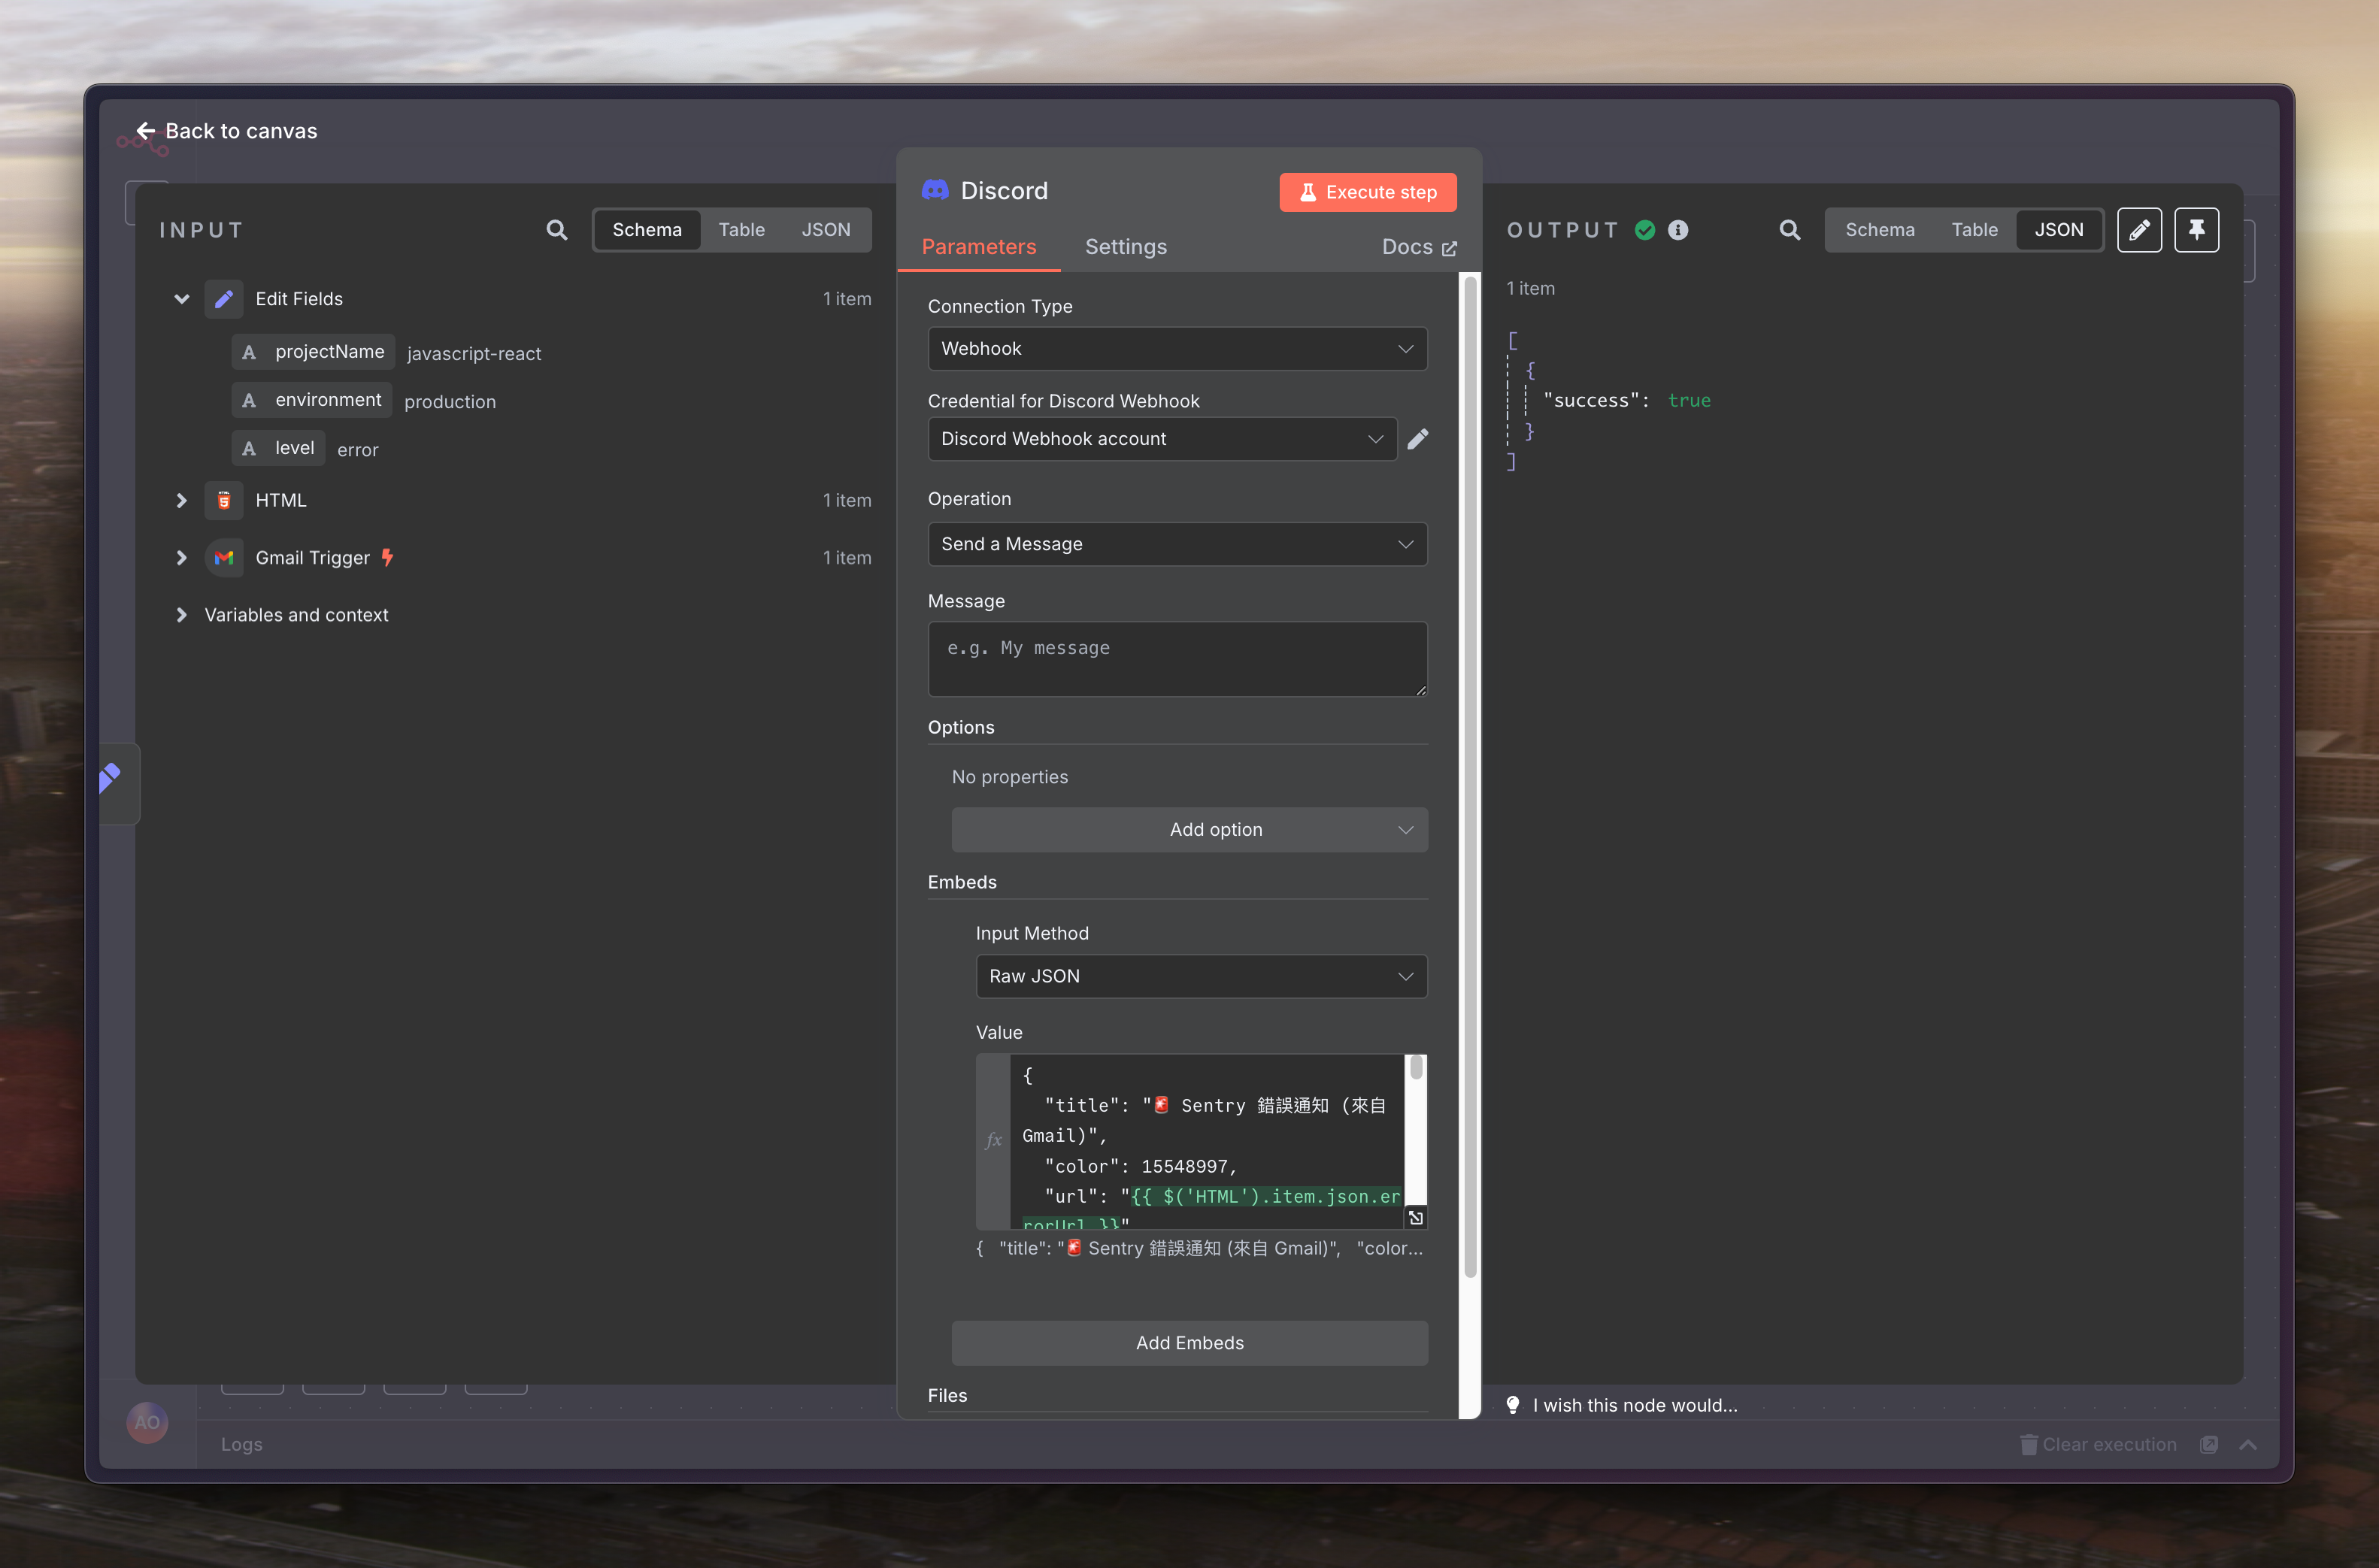Click the search icon in INPUT panel
Screen dimensions: 2379x1568
557,230
